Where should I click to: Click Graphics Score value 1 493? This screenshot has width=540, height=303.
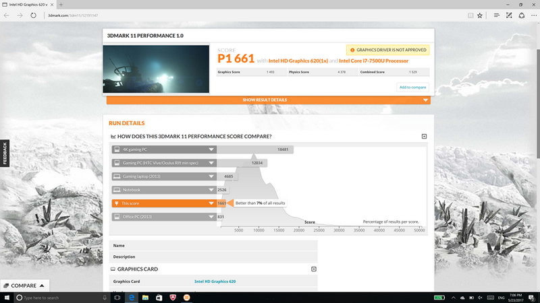(271, 72)
